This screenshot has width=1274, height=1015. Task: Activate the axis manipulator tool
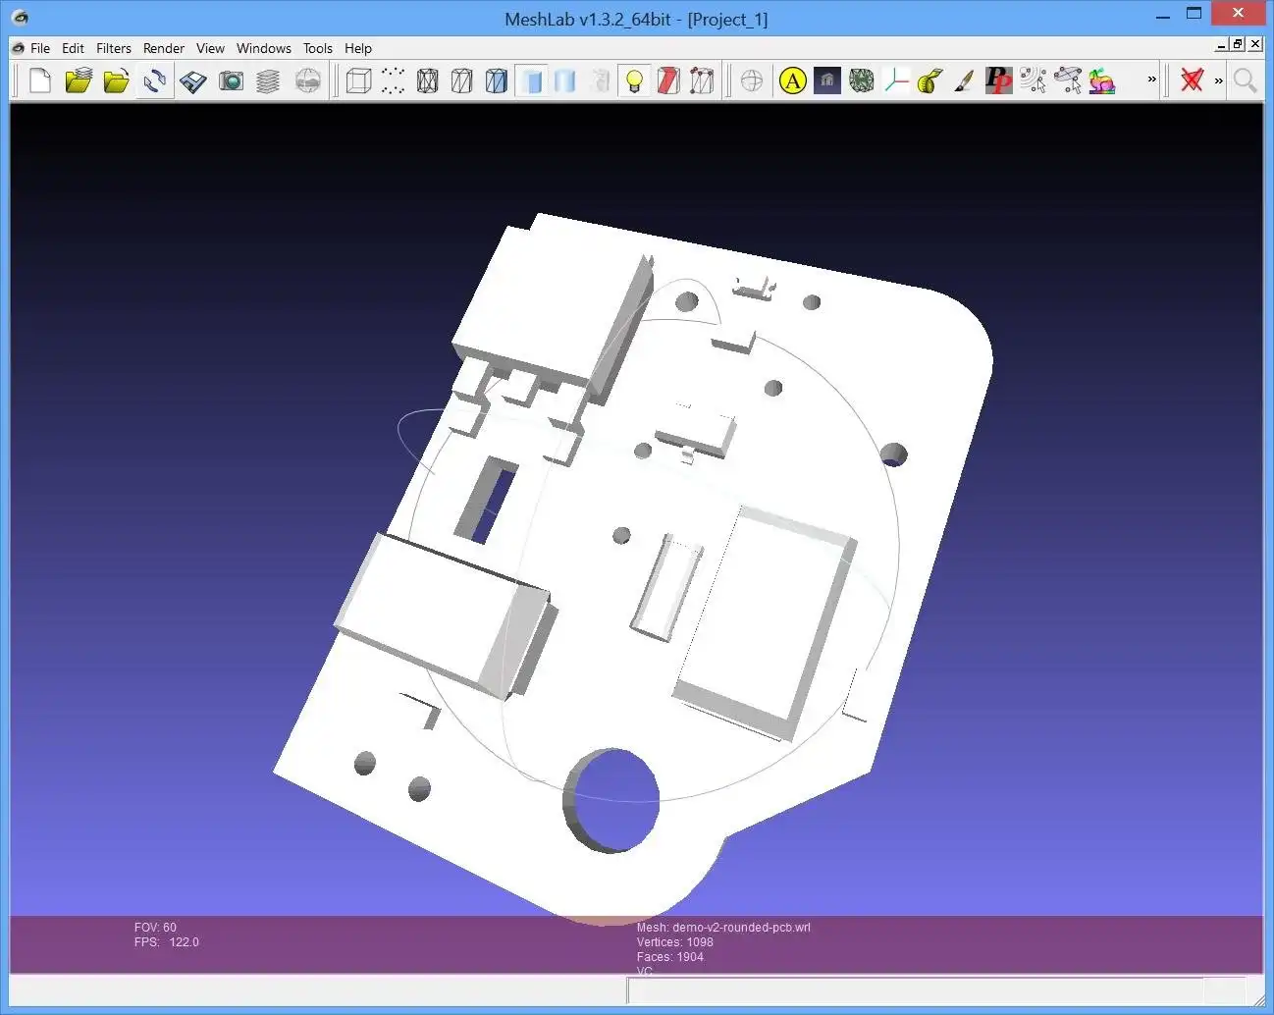[896, 80]
